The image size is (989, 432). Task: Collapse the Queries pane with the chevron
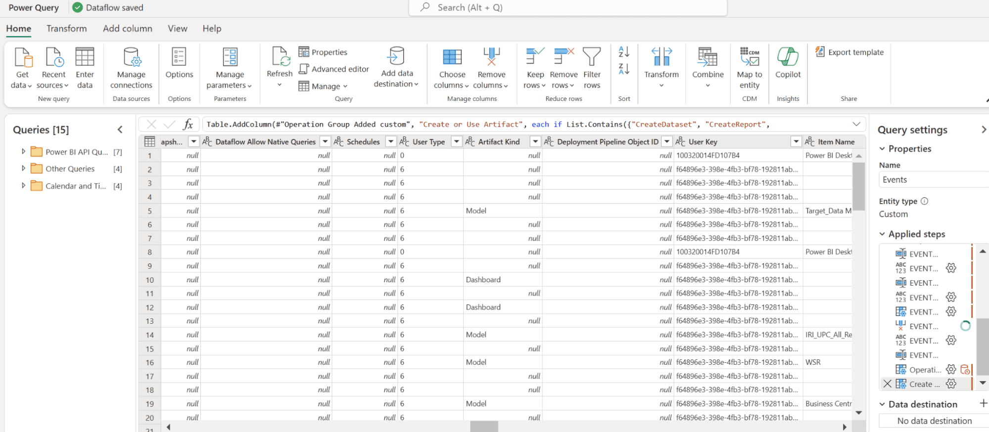click(120, 130)
